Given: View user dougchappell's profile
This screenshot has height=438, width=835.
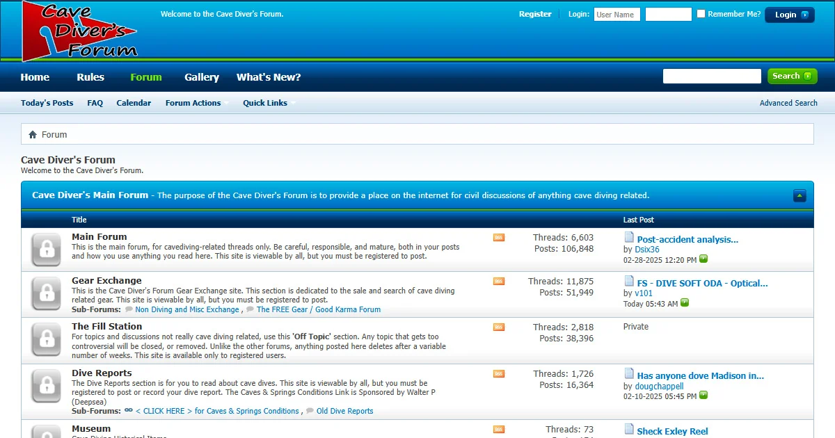Looking at the screenshot, I should (659, 387).
